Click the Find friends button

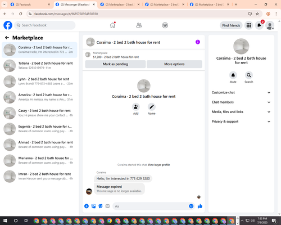click(x=231, y=25)
